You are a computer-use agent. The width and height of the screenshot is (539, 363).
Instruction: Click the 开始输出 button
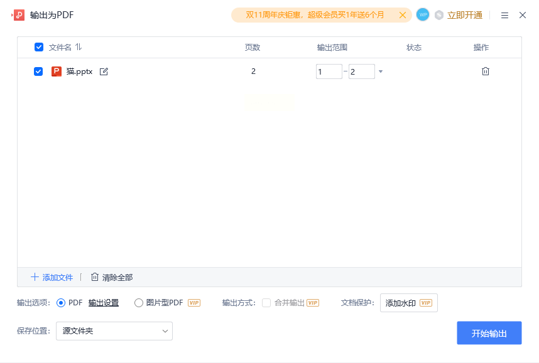pos(489,333)
